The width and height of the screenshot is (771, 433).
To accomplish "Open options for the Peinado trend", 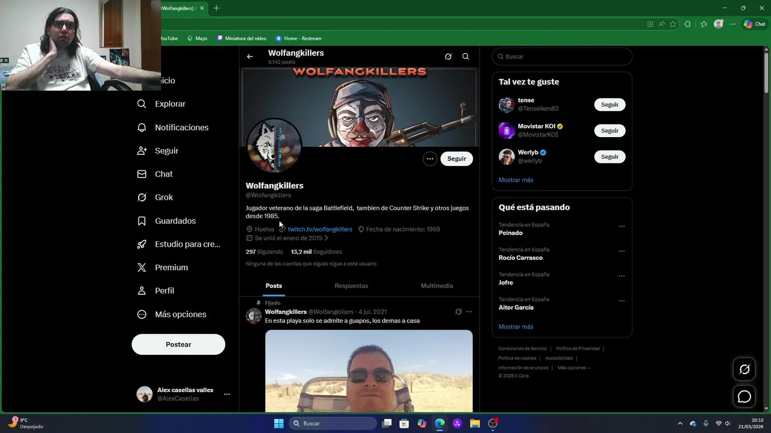I will (x=622, y=227).
